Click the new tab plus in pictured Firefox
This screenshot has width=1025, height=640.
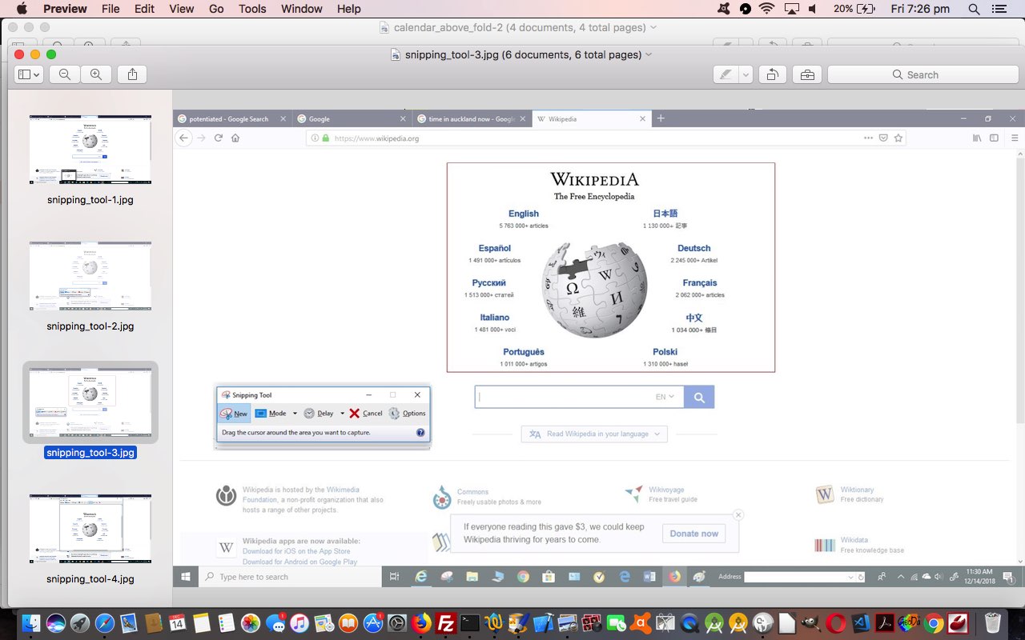[x=661, y=118]
